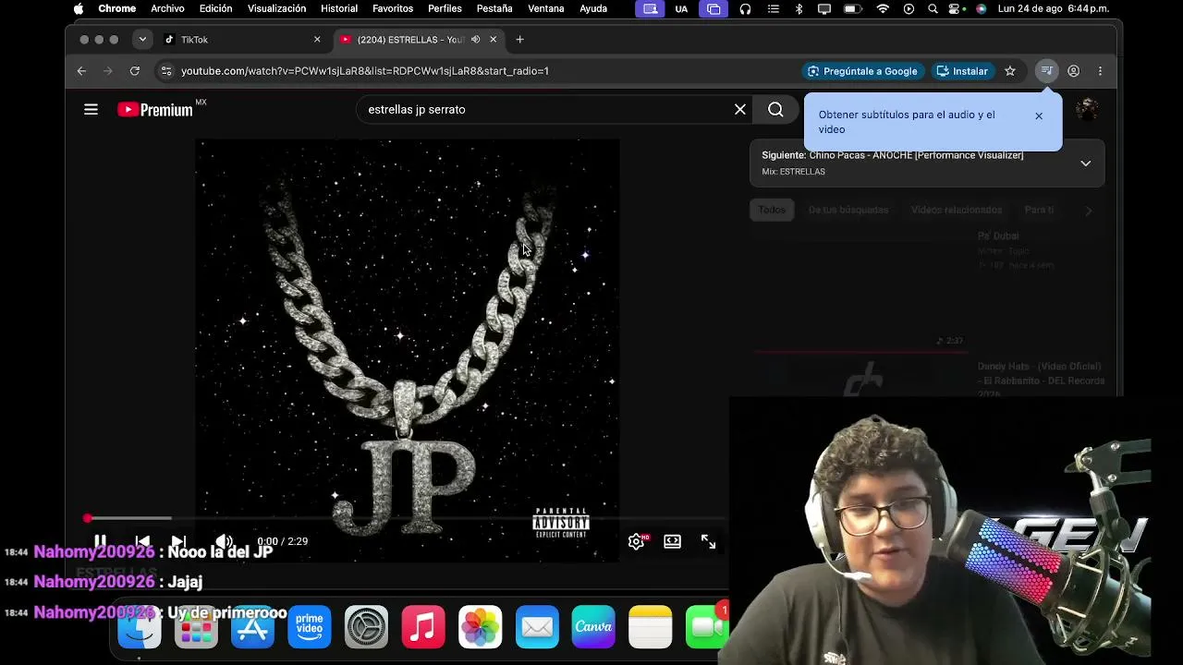Select the 'De tus búsquedas' chip
Viewport: 1183px width, 665px height.
[848, 210]
